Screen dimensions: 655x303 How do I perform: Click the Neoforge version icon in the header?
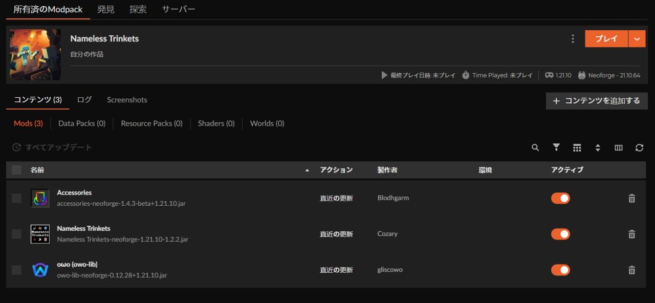pyautogui.click(x=582, y=75)
